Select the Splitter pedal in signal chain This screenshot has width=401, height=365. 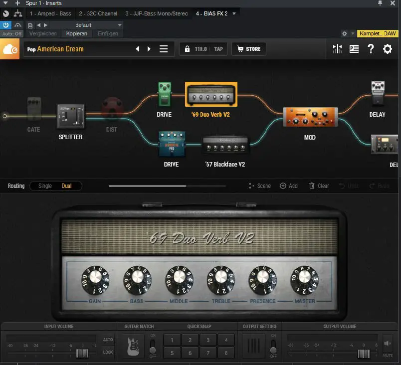coord(70,117)
